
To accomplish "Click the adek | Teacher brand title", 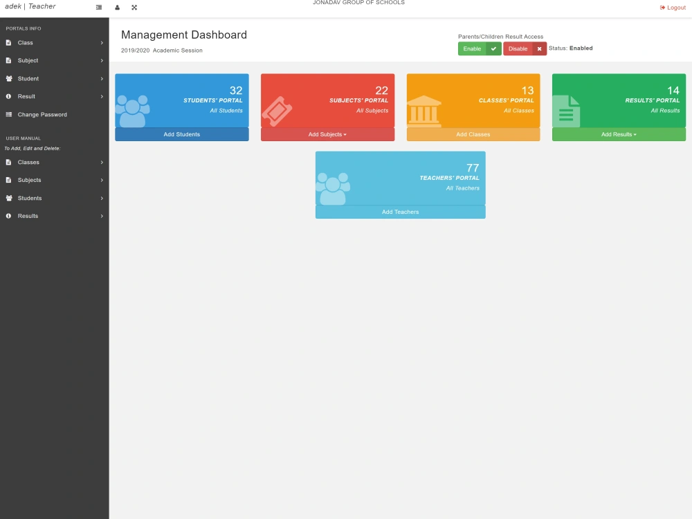I will pyautogui.click(x=30, y=7).
